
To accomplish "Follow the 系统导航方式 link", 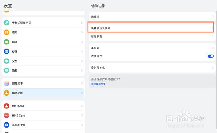I will click(x=98, y=84).
